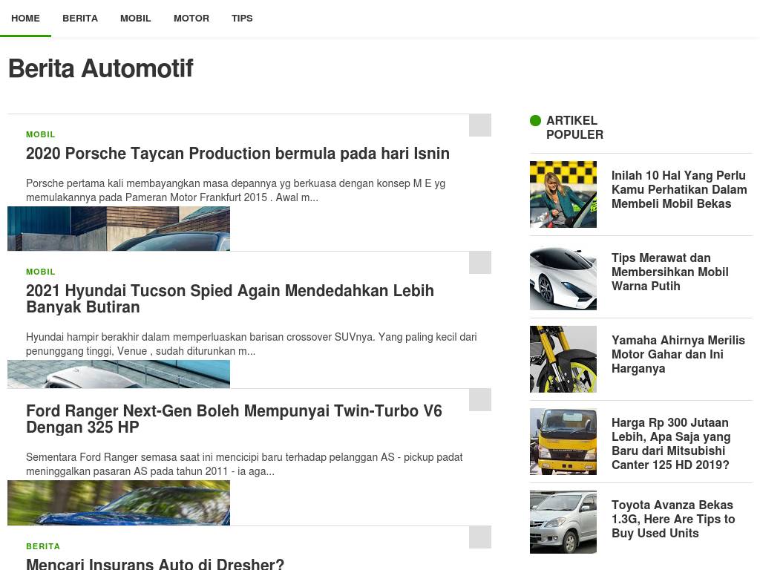Screen dimensions: 760x570
Task: Open silver Toyota Avanza thumbnail
Action: pyautogui.click(x=563, y=522)
